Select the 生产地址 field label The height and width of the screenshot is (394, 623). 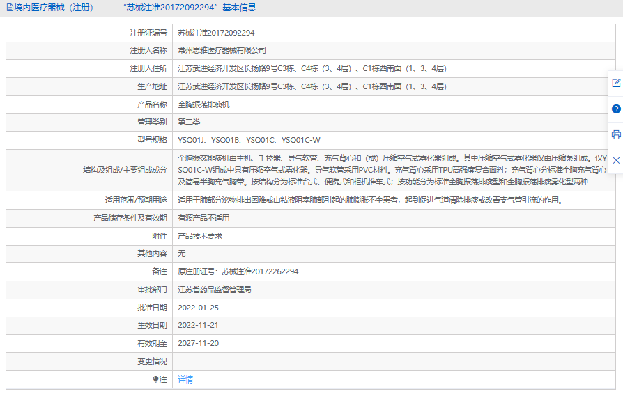152,86
